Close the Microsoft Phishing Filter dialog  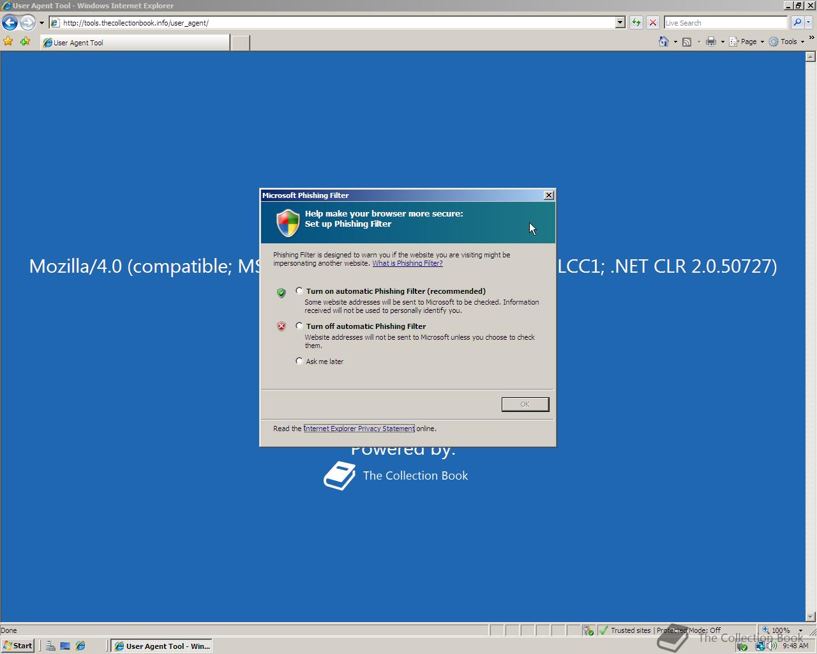[x=548, y=195]
